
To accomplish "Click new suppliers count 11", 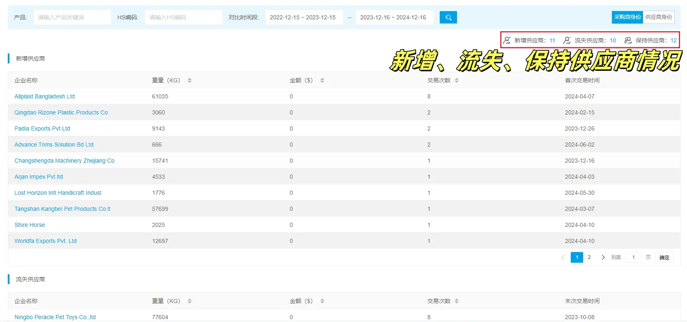I will click(x=552, y=40).
